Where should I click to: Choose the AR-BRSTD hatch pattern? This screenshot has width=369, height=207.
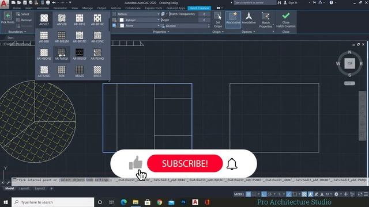pyautogui.click(x=80, y=37)
